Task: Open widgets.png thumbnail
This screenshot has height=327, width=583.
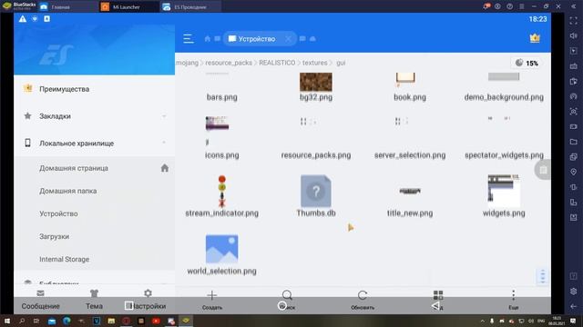Action: [x=504, y=191]
